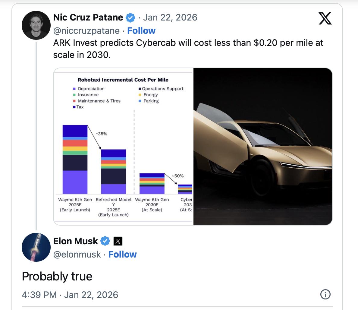Click the "Probably true" reply text

point(57,277)
